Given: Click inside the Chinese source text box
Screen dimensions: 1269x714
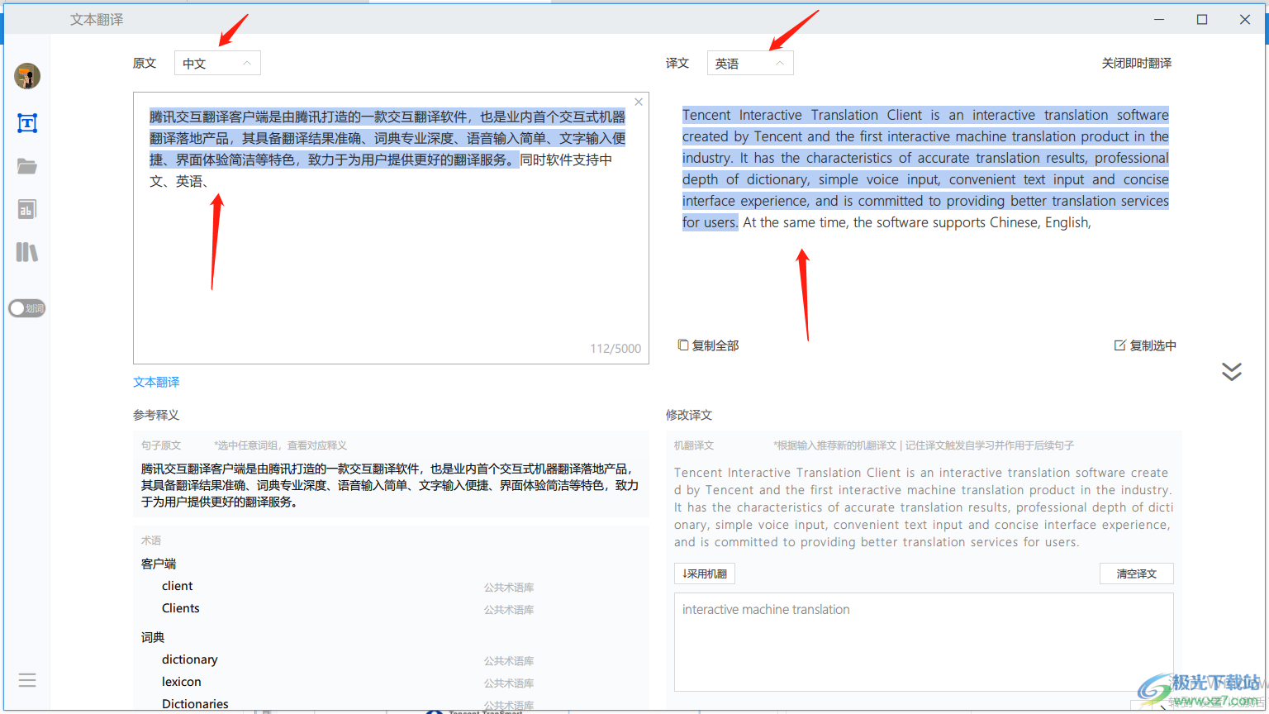Looking at the screenshot, I should [391, 228].
